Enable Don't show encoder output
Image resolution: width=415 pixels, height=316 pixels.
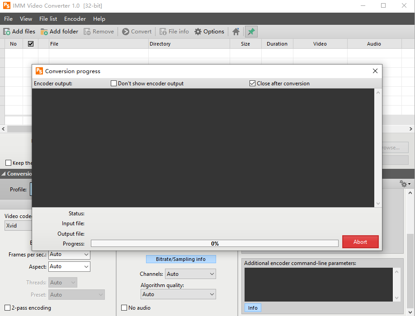113,83
